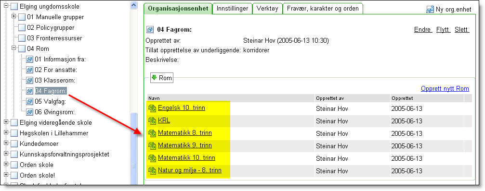Collapse the 04 Rom tree node
The image size is (485, 191).
pos(13,48)
